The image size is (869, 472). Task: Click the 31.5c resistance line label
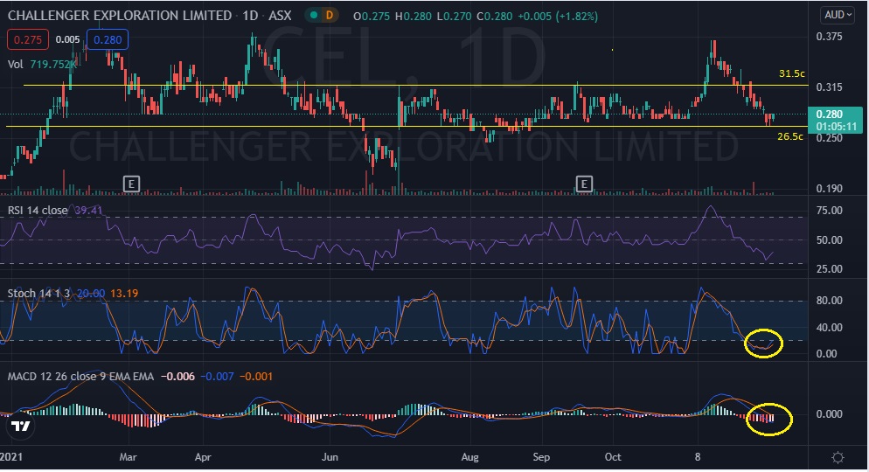791,73
